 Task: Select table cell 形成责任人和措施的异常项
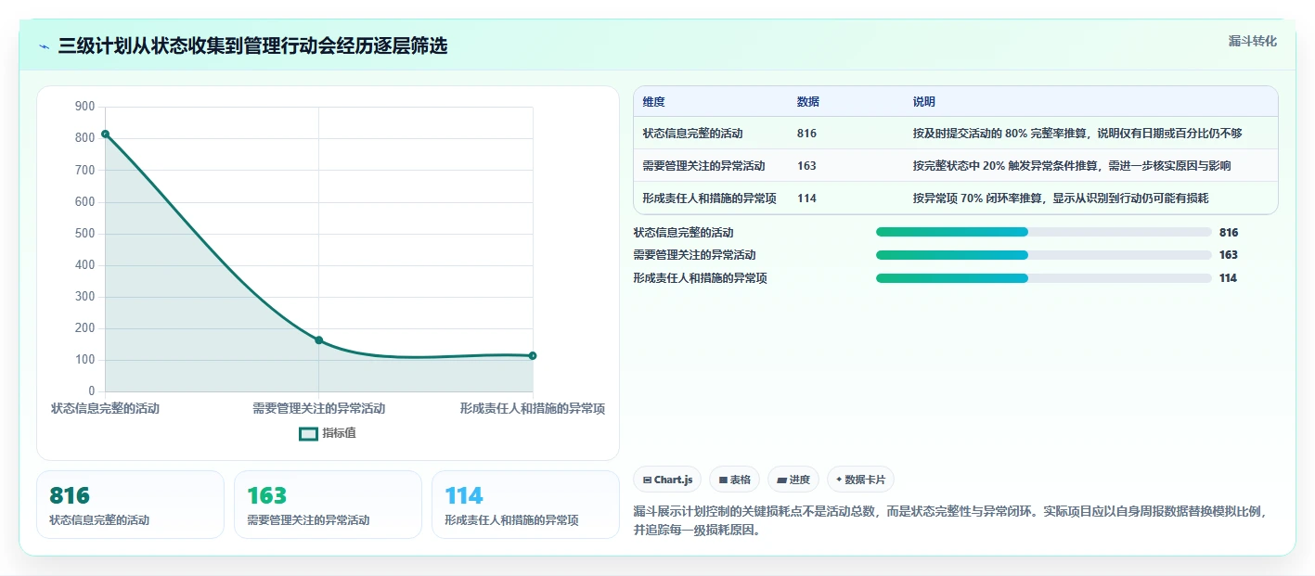click(x=710, y=198)
